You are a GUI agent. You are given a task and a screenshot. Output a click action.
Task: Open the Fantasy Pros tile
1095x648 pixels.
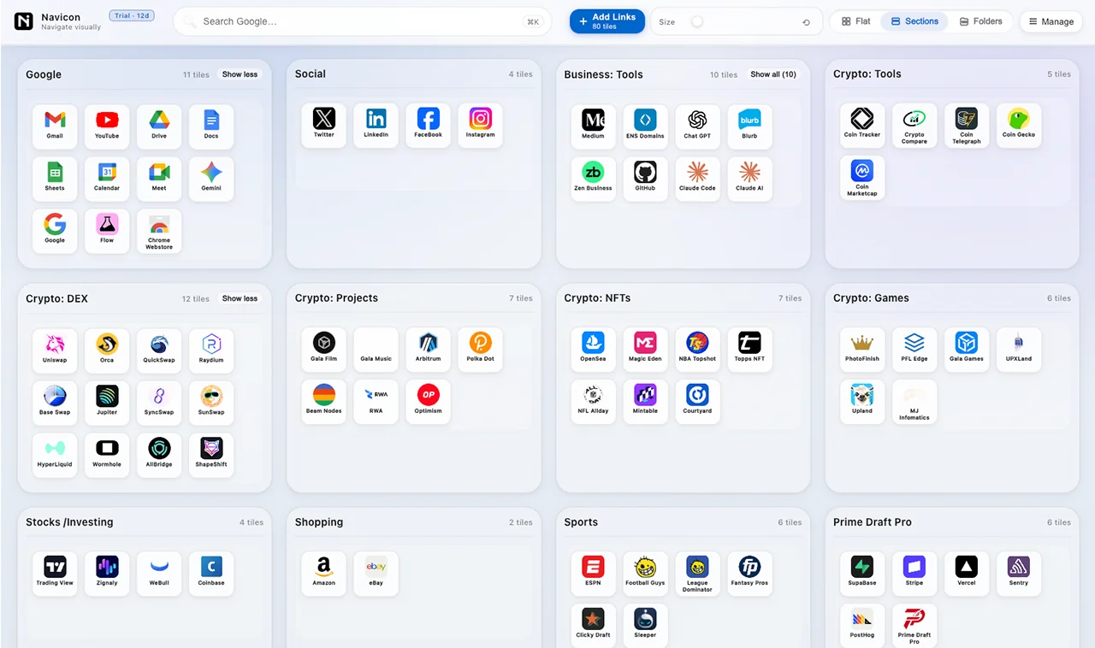click(749, 574)
